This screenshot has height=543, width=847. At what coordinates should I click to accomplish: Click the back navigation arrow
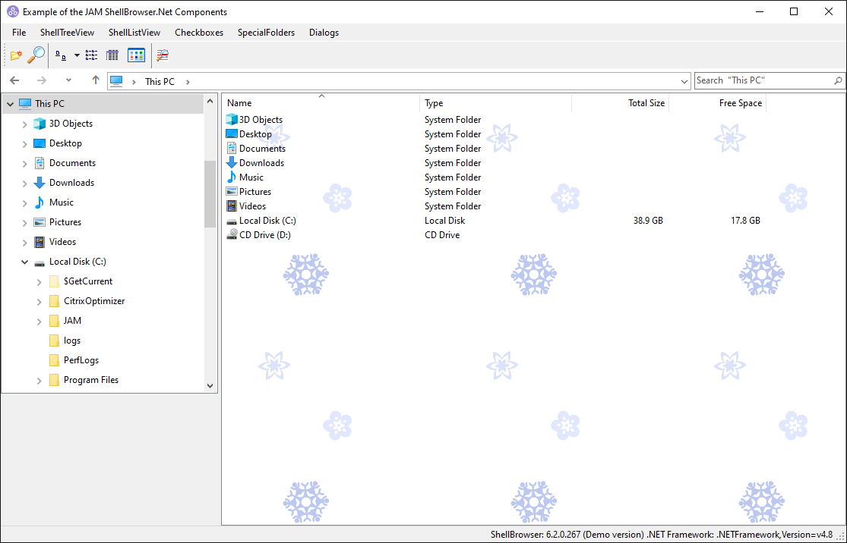(x=14, y=80)
